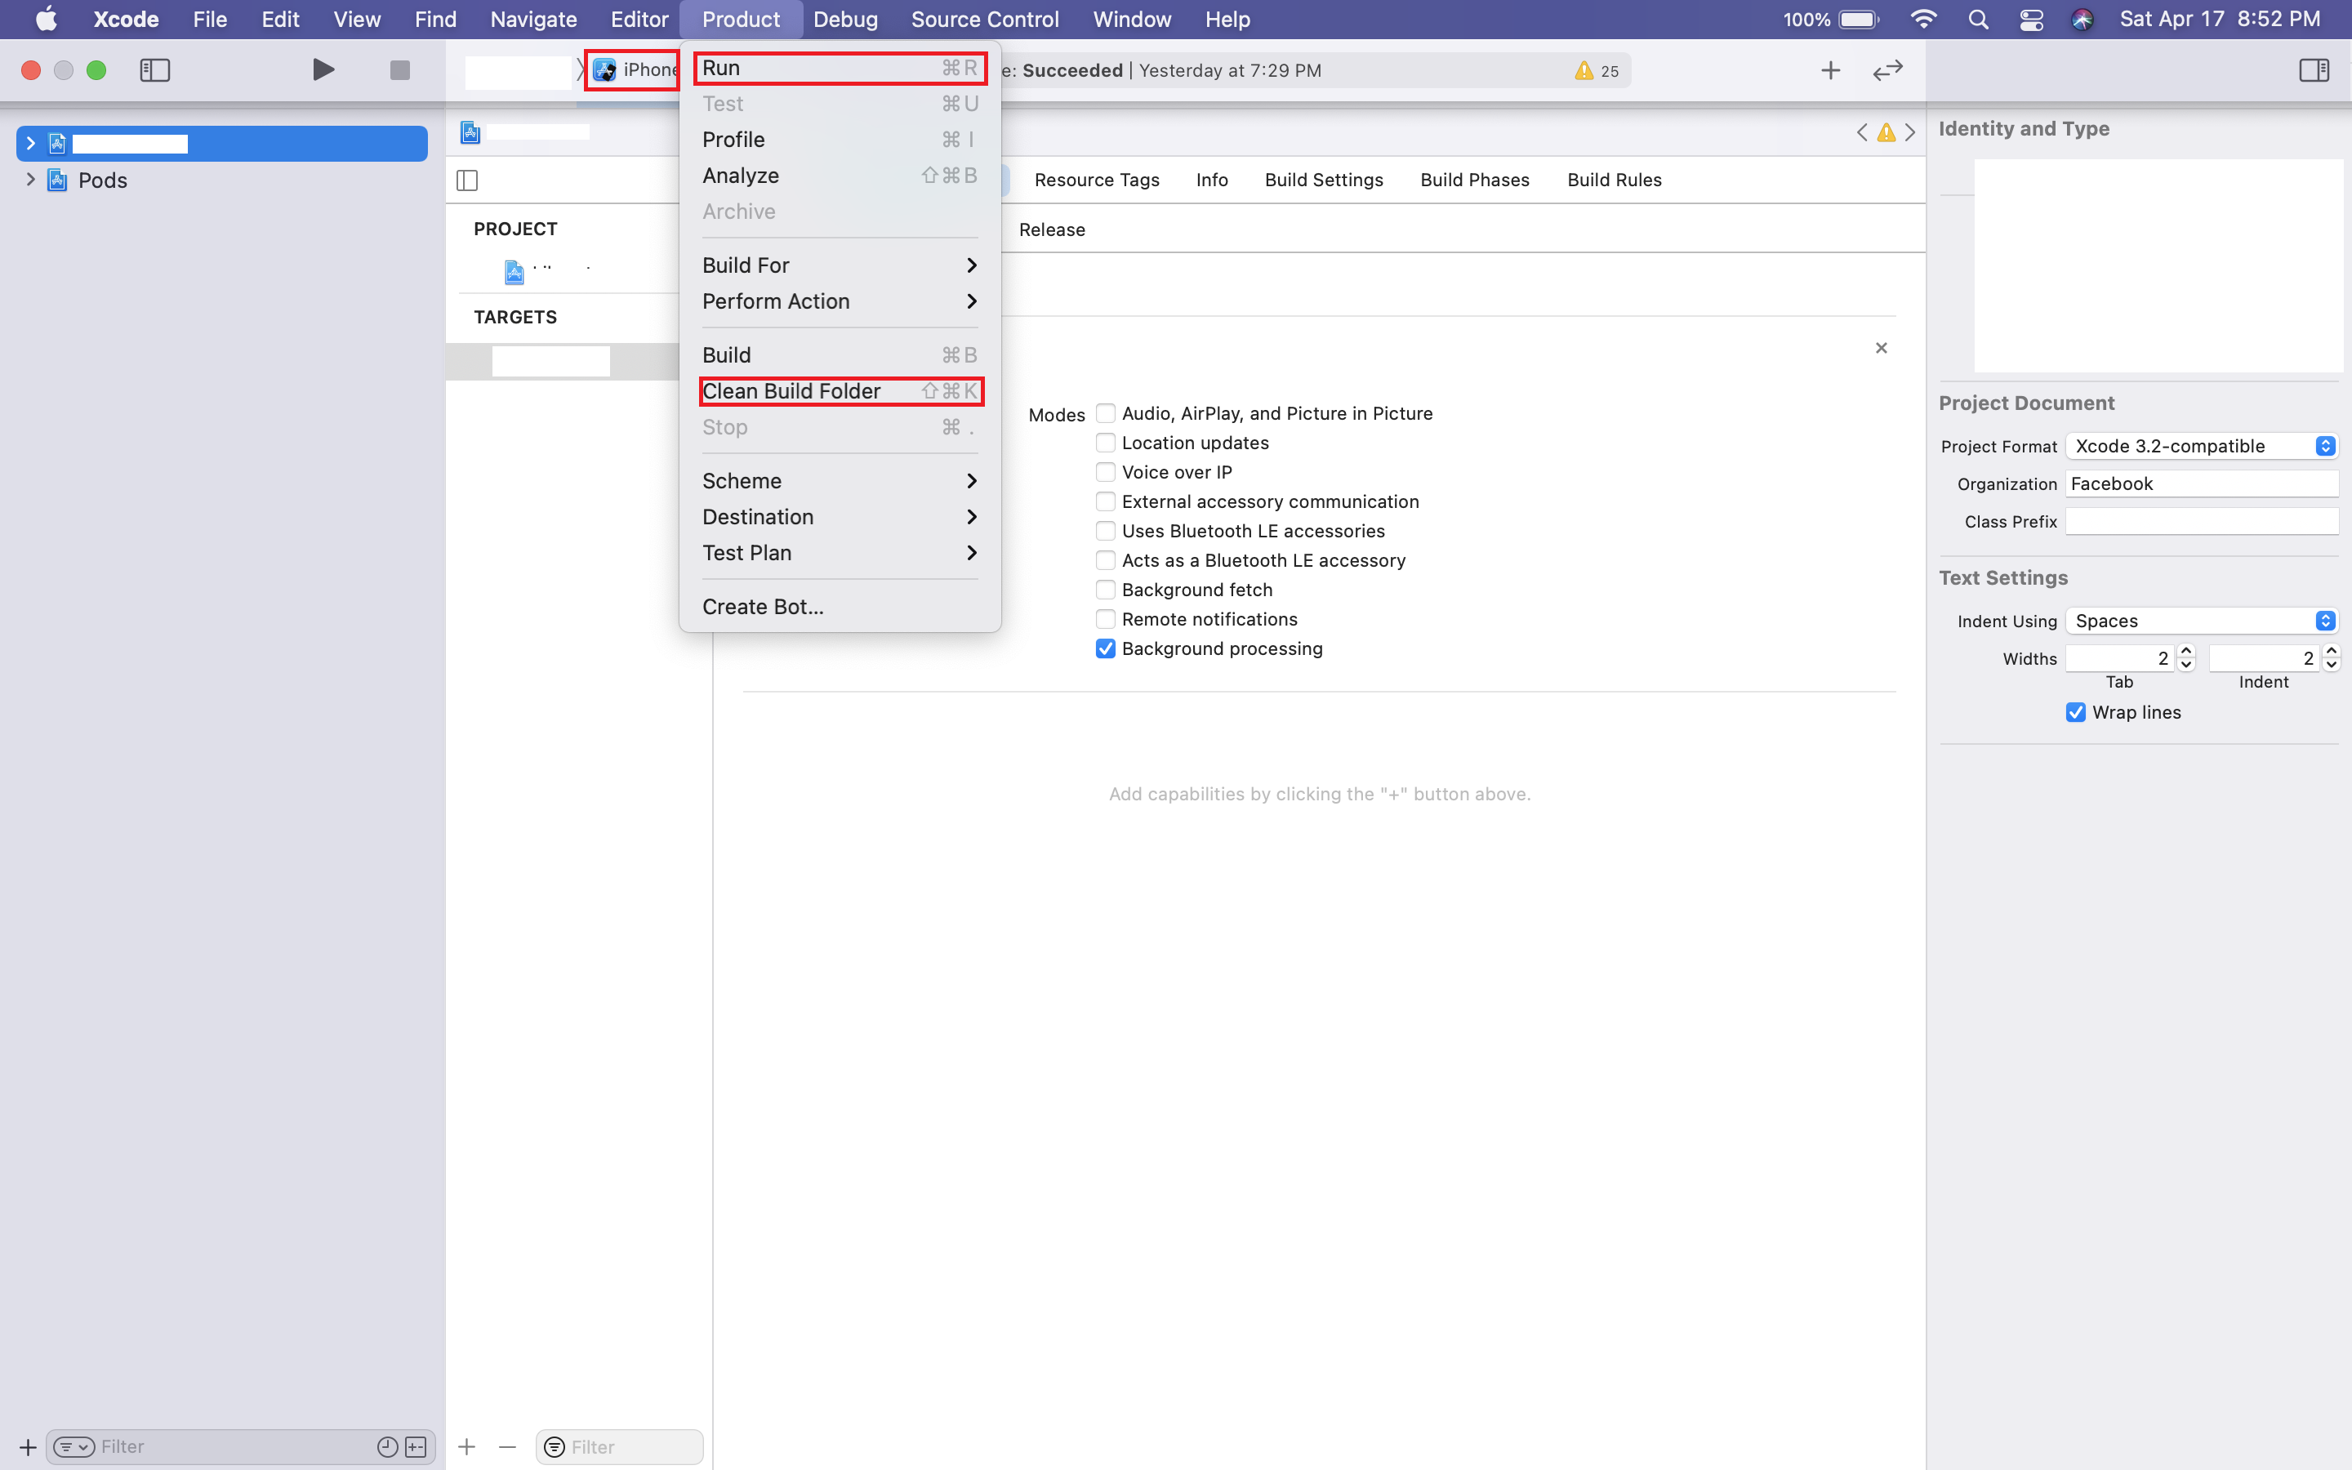This screenshot has width=2352, height=1470.
Task: Click the Stop square button in toolbar
Action: click(x=399, y=70)
